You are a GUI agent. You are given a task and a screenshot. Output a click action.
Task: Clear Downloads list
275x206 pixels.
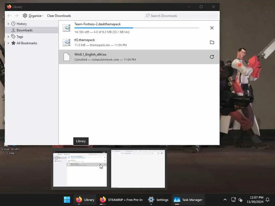[x=59, y=16]
